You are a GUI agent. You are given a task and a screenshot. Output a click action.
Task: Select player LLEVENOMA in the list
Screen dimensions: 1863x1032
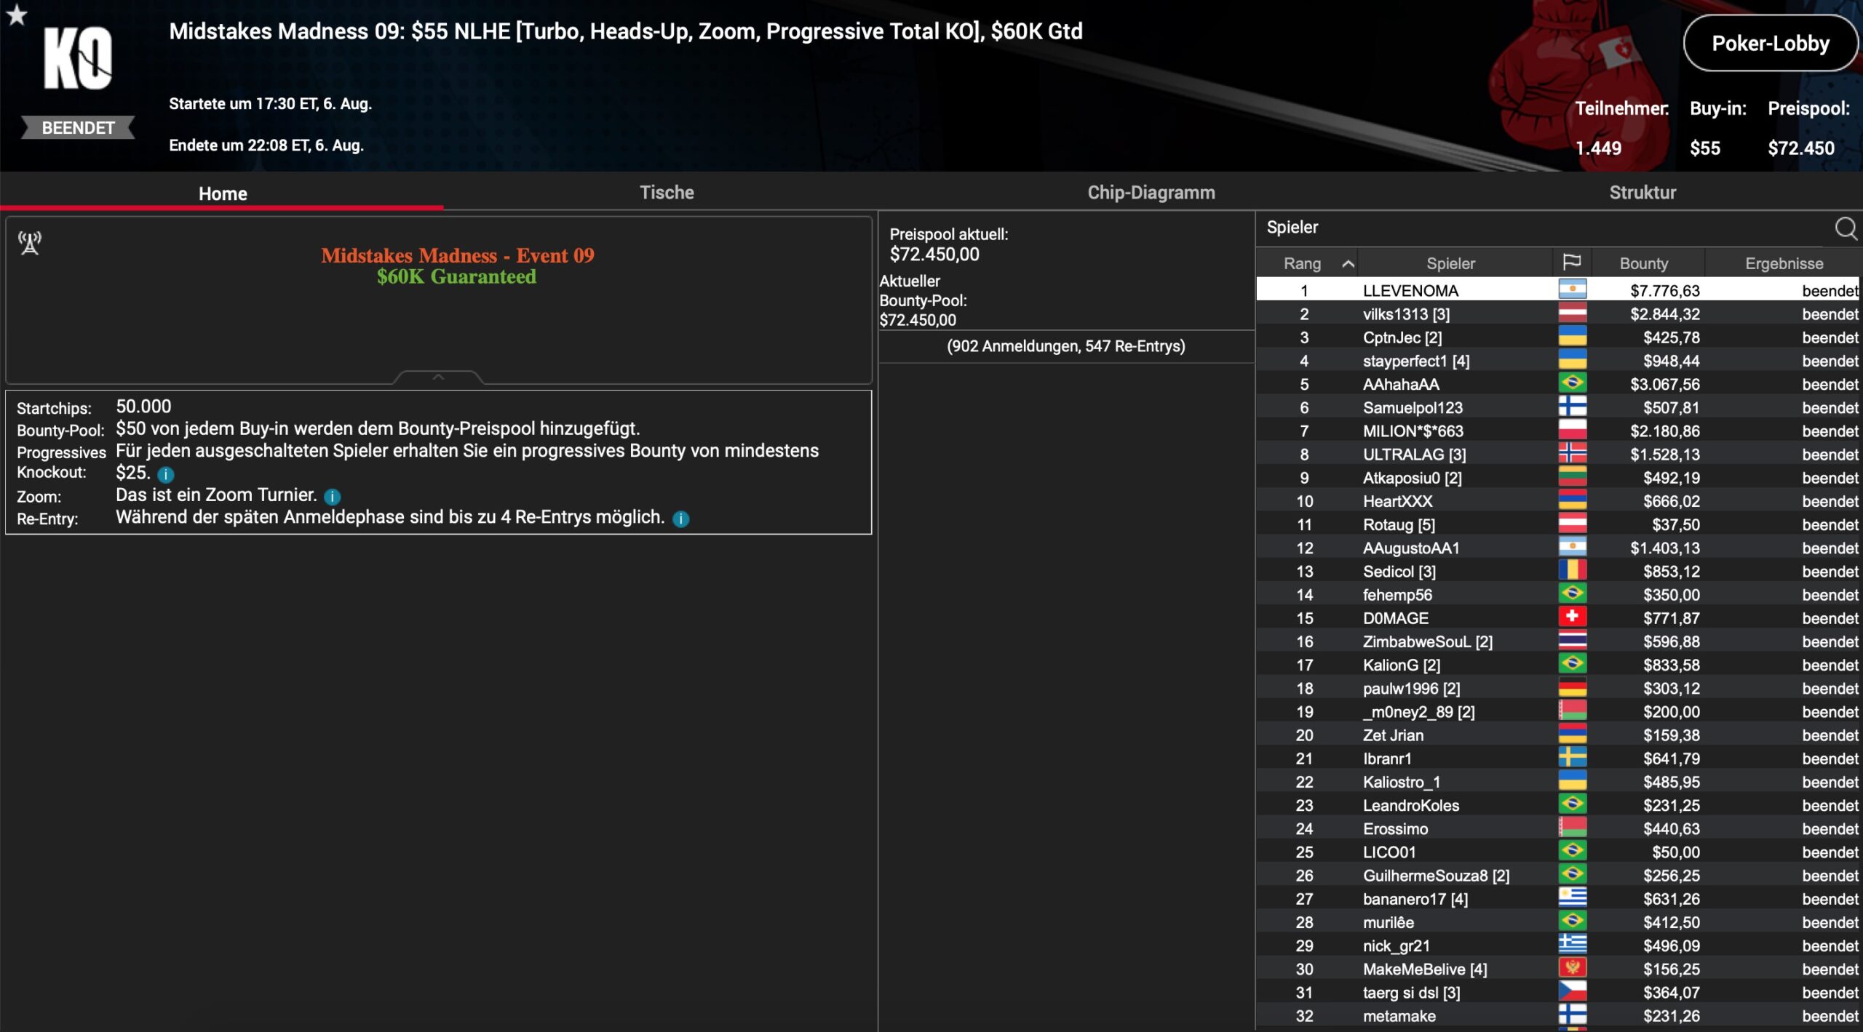(1410, 291)
